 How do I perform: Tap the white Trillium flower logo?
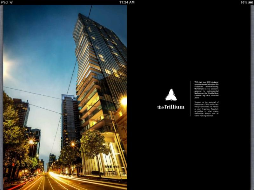tap(171, 95)
